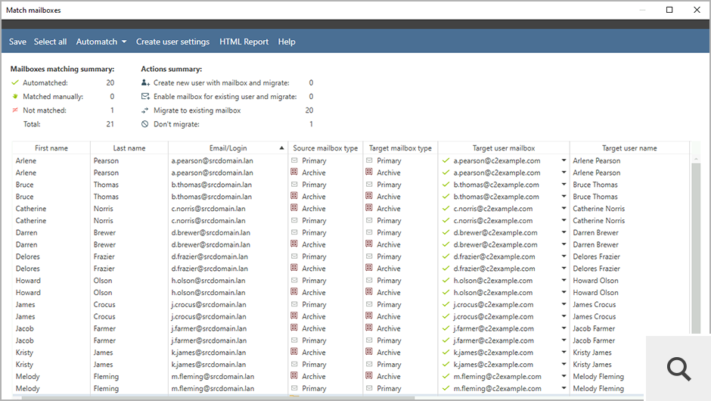Image resolution: width=711 pixels, height=401 pixels.
Task: Click Target user name column header
Action: [x=629, y=148]
